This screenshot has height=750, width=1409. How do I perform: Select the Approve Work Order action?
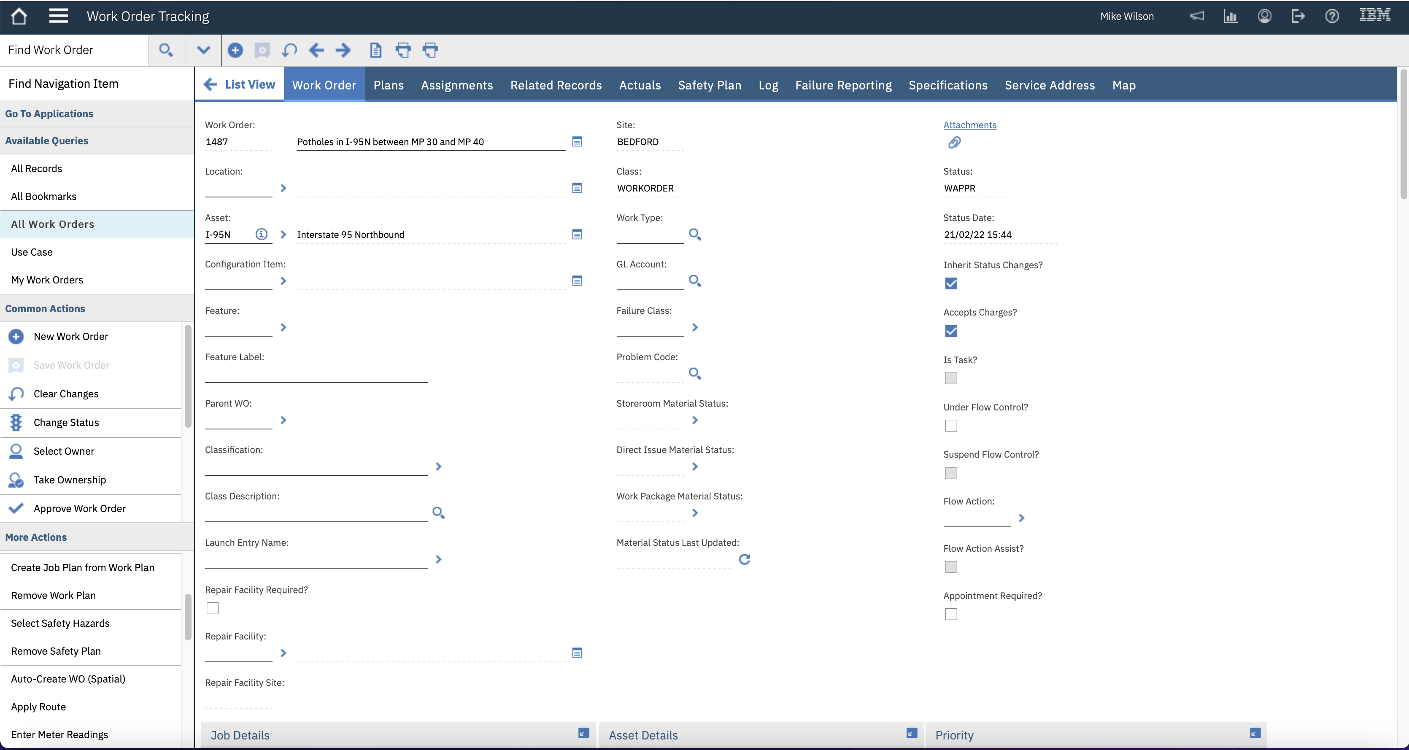tap(79, 508)
